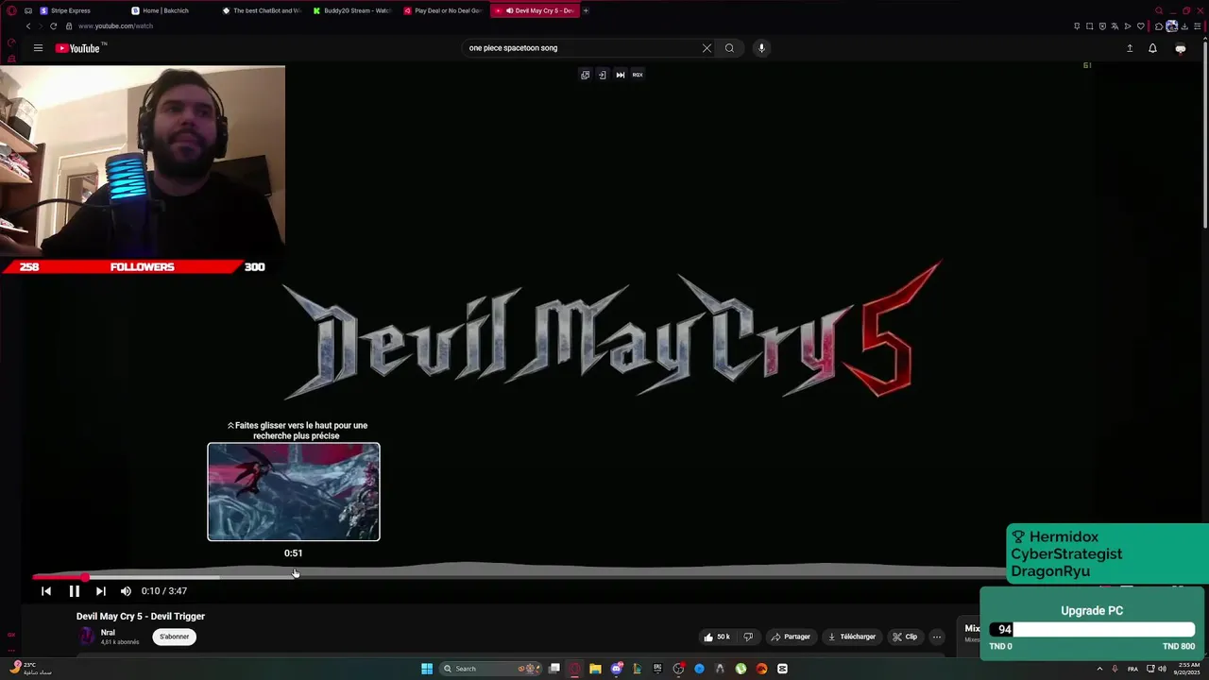
Task: Click the S'abonner subscribe button
Action: 174,637
